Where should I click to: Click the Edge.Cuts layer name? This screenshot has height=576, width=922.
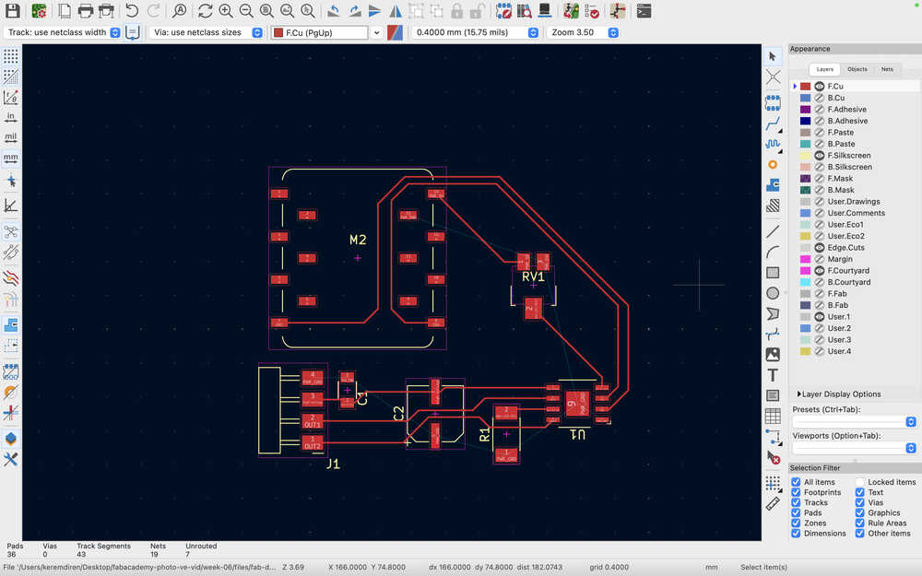point(845,248)
